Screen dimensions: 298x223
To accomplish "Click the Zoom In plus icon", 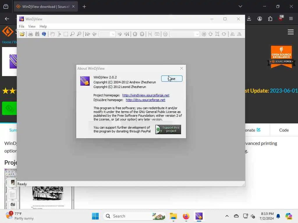I will (x=204, y=34).
